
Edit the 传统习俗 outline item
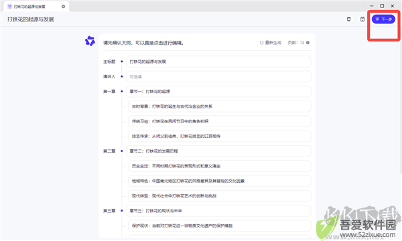point(220,121)
